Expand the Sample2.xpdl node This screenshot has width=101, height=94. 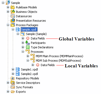click(13, 74)
